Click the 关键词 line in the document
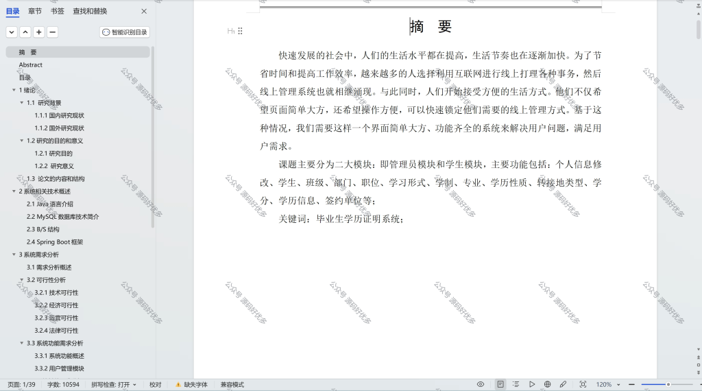The width and height of the screenshot is (702, 391). pyautogui.click(x=341, y=219)
